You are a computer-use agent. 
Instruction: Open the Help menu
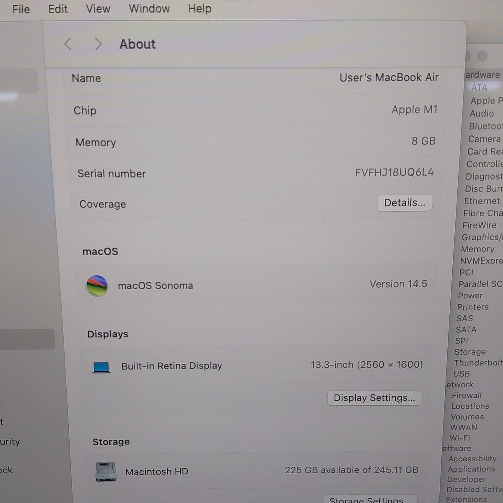click(x=200, y=8)
